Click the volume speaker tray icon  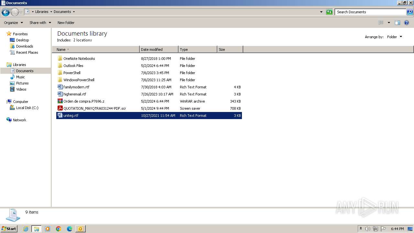(368, 229)
